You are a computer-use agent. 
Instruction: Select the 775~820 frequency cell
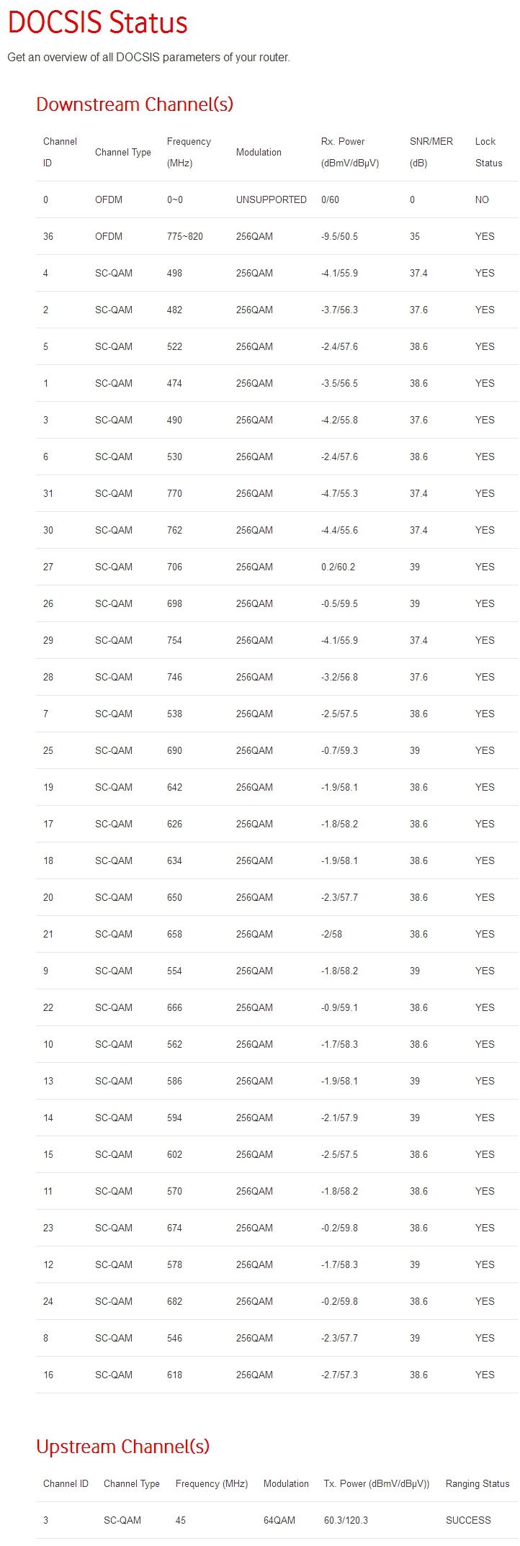click(x=184, y=236)
